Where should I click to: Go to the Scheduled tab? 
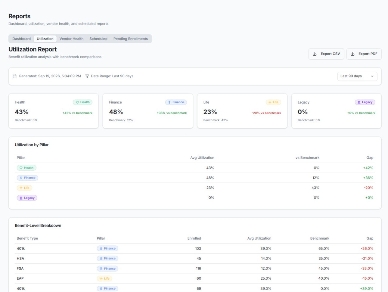pos(98,39)
